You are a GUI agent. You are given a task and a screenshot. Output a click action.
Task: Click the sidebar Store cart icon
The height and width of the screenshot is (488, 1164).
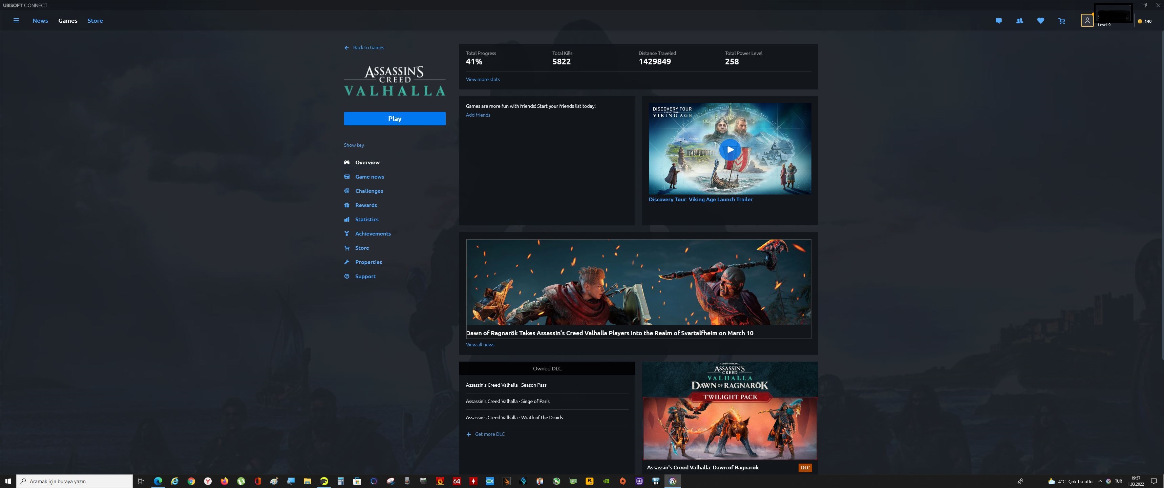click(346, 248)
